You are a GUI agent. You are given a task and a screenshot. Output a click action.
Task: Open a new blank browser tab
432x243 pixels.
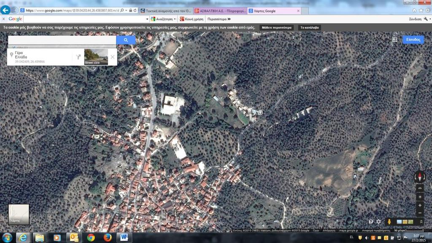(305, 11)
